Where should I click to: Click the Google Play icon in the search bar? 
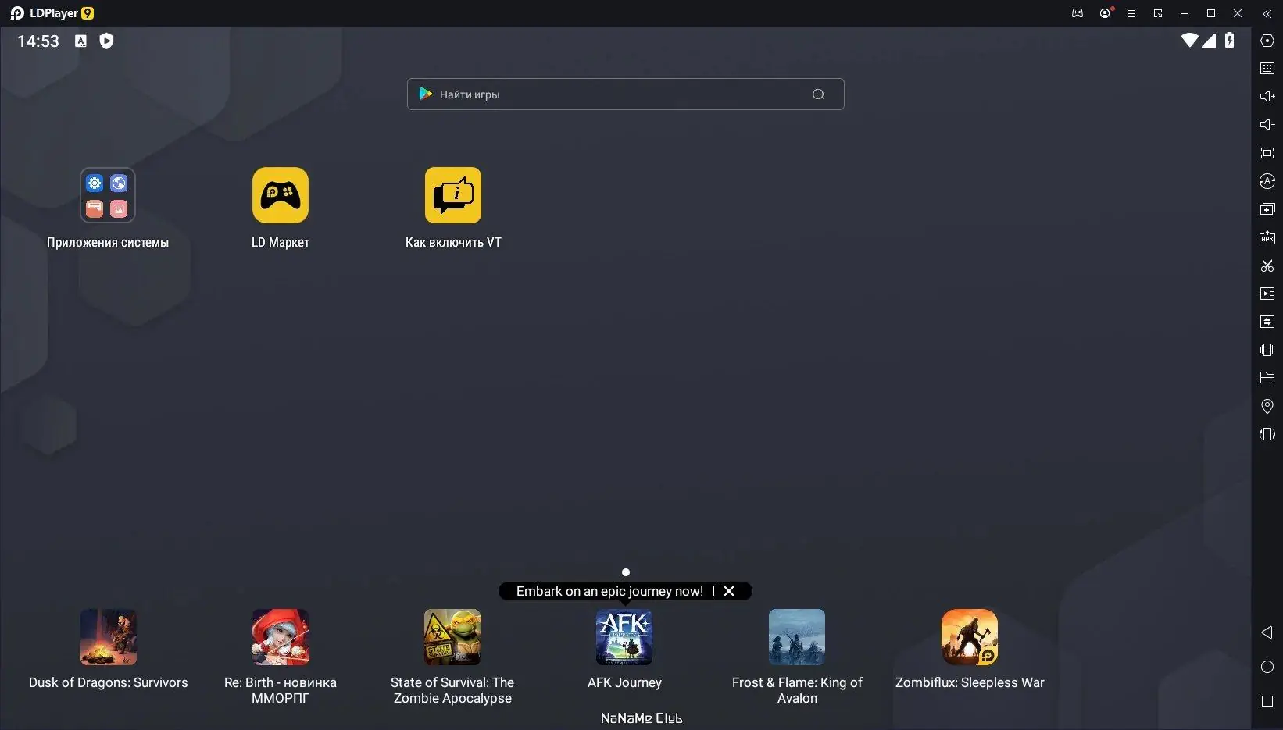click(425, 94)
